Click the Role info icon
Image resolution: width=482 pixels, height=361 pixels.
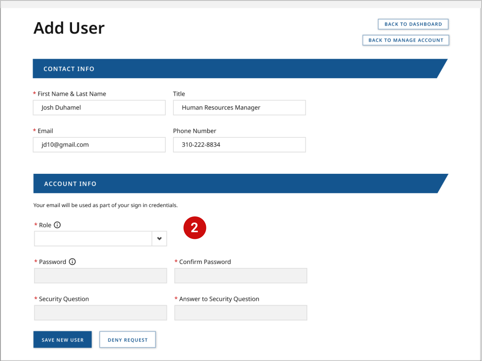click(x=57, y=225)
